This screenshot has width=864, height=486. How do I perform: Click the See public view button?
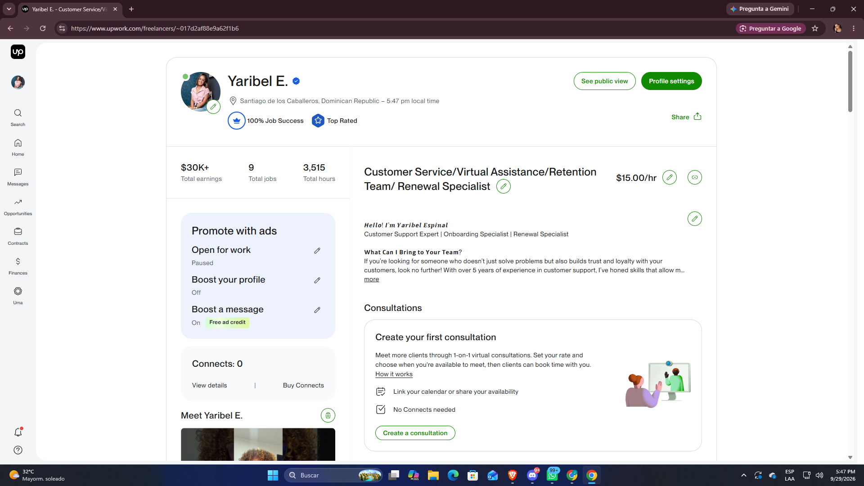tap(604, 81)
